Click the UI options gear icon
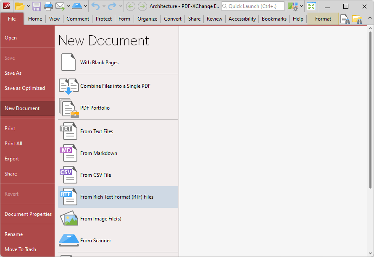The width and height of the screenshot is (374, 257). (x=292, y=6)
